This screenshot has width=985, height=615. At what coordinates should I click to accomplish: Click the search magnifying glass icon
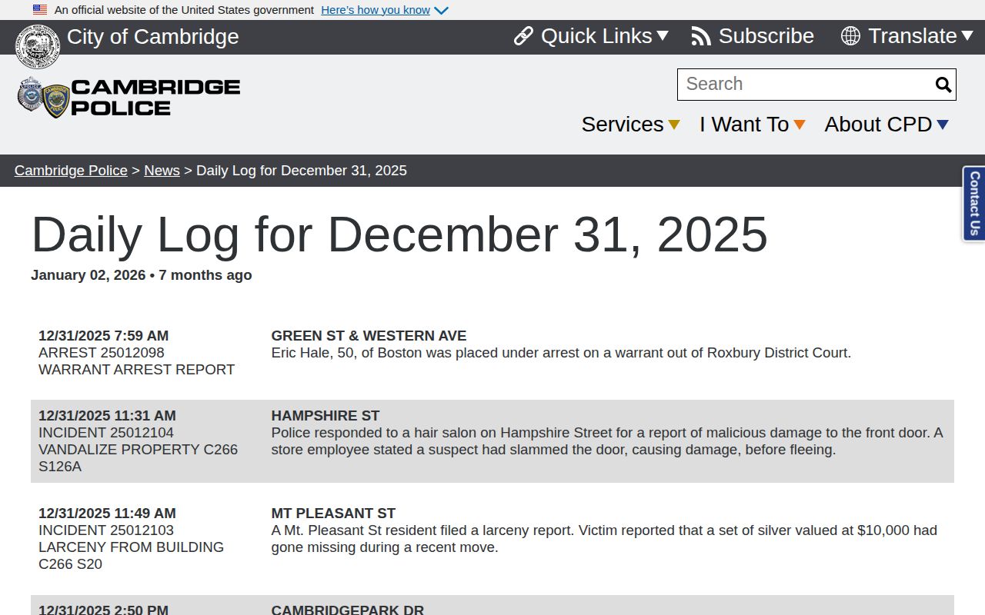pyautogui.click(x=943, y=85)
